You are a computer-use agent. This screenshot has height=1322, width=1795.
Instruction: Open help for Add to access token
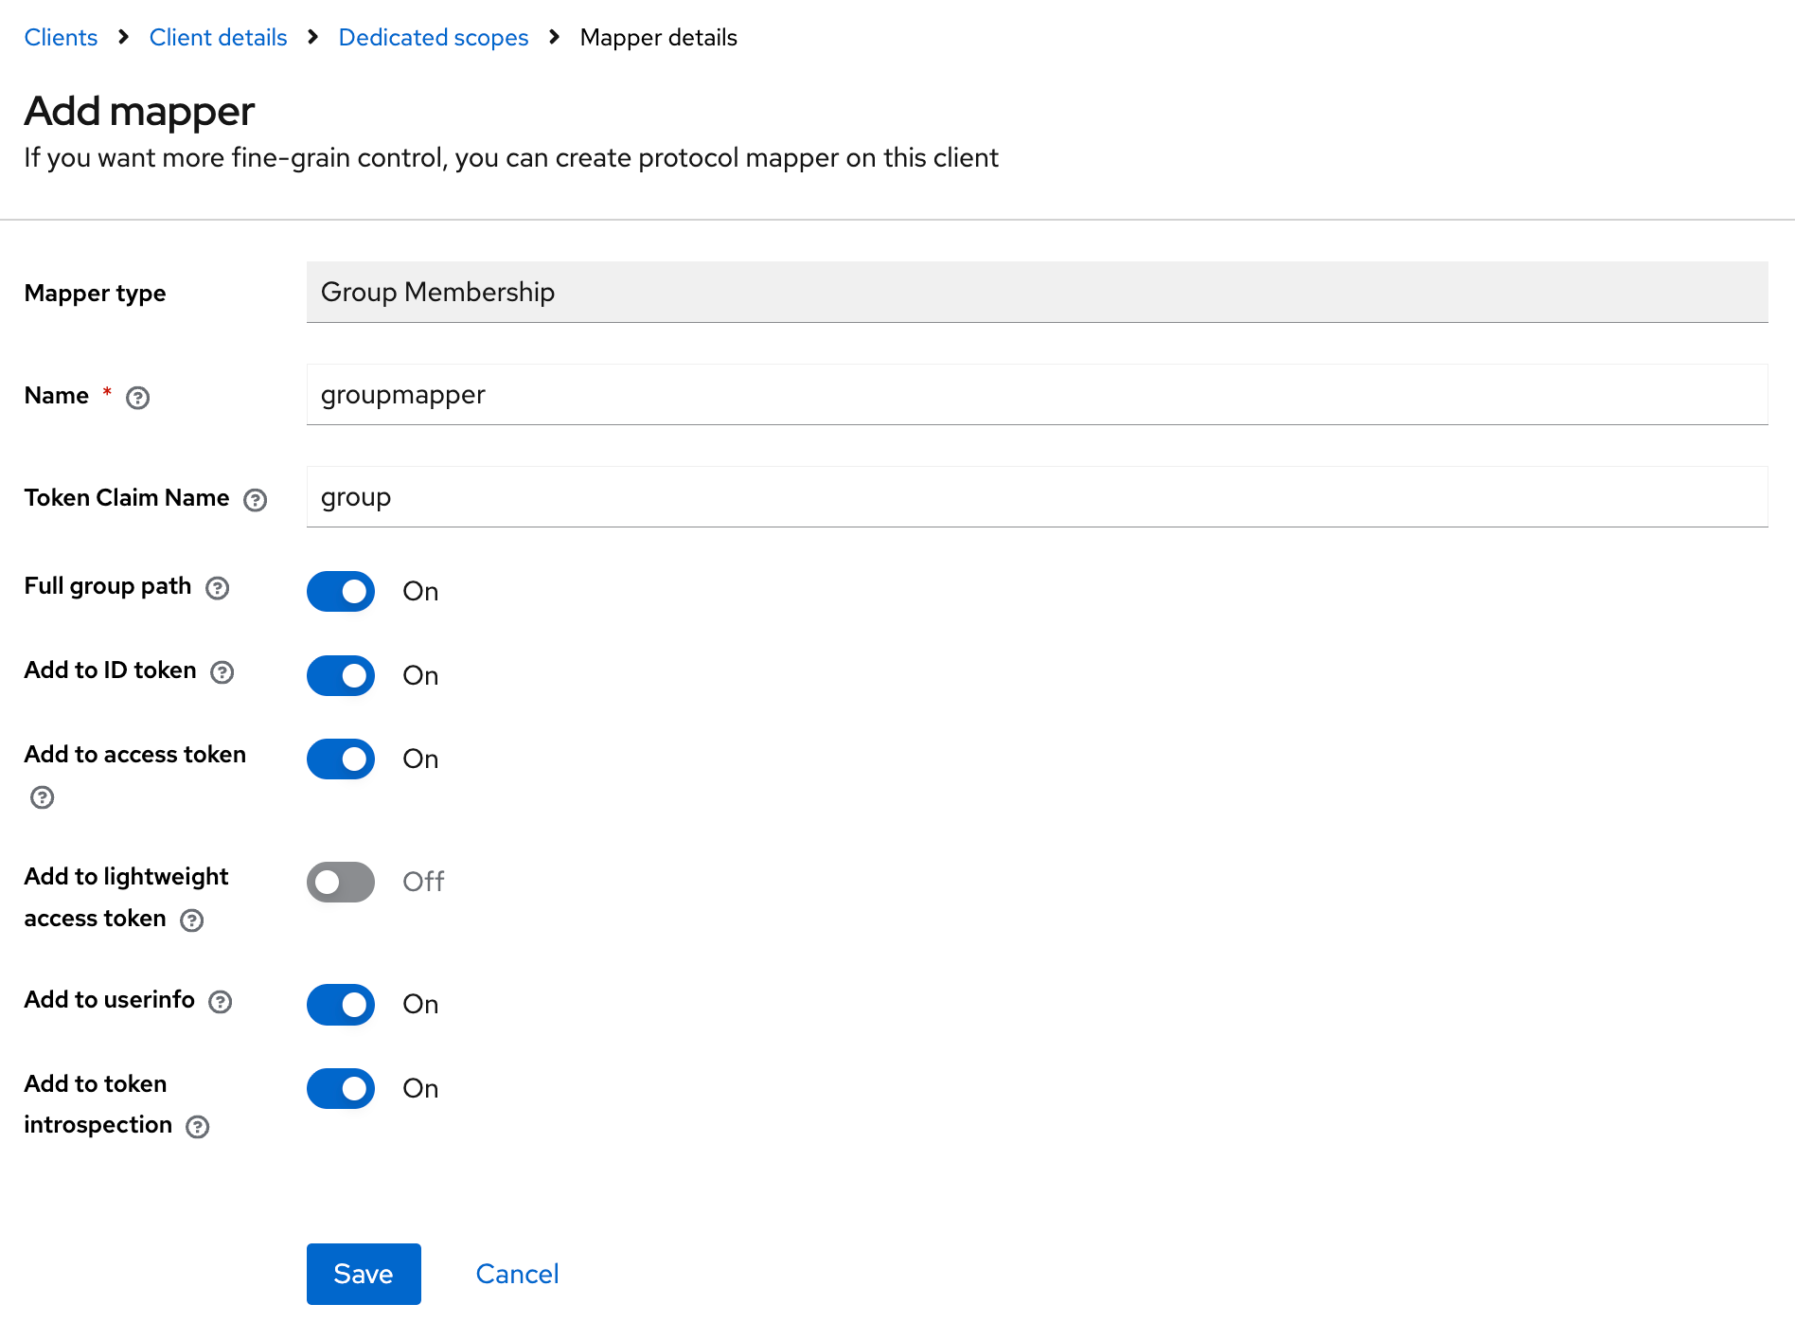(x=43, y=797)
